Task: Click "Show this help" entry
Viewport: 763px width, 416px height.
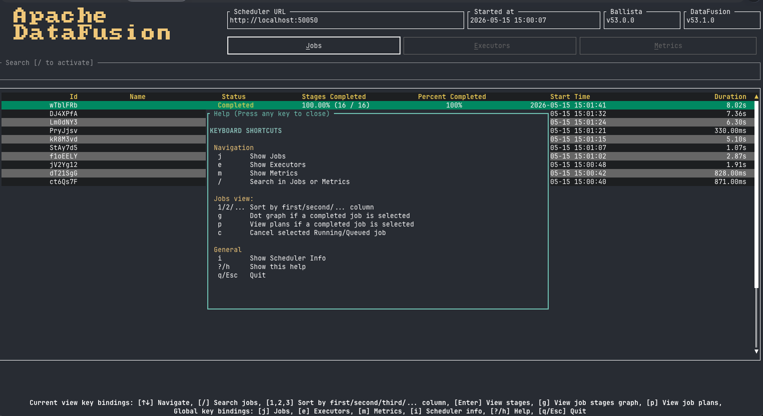Action: (278, 266)
